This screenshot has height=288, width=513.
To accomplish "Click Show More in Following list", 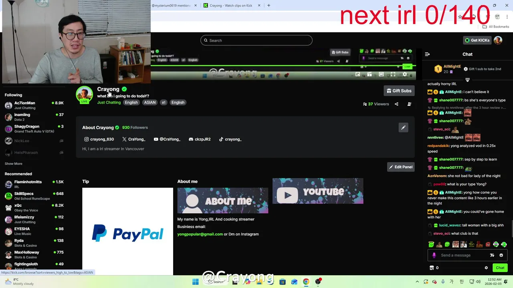I will (13, 164).
